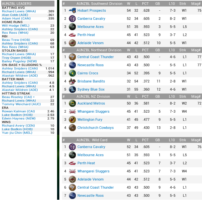Open Tommy Weichard (AUC) player link
The image size is (202, 200).
[x=21, y=104]
